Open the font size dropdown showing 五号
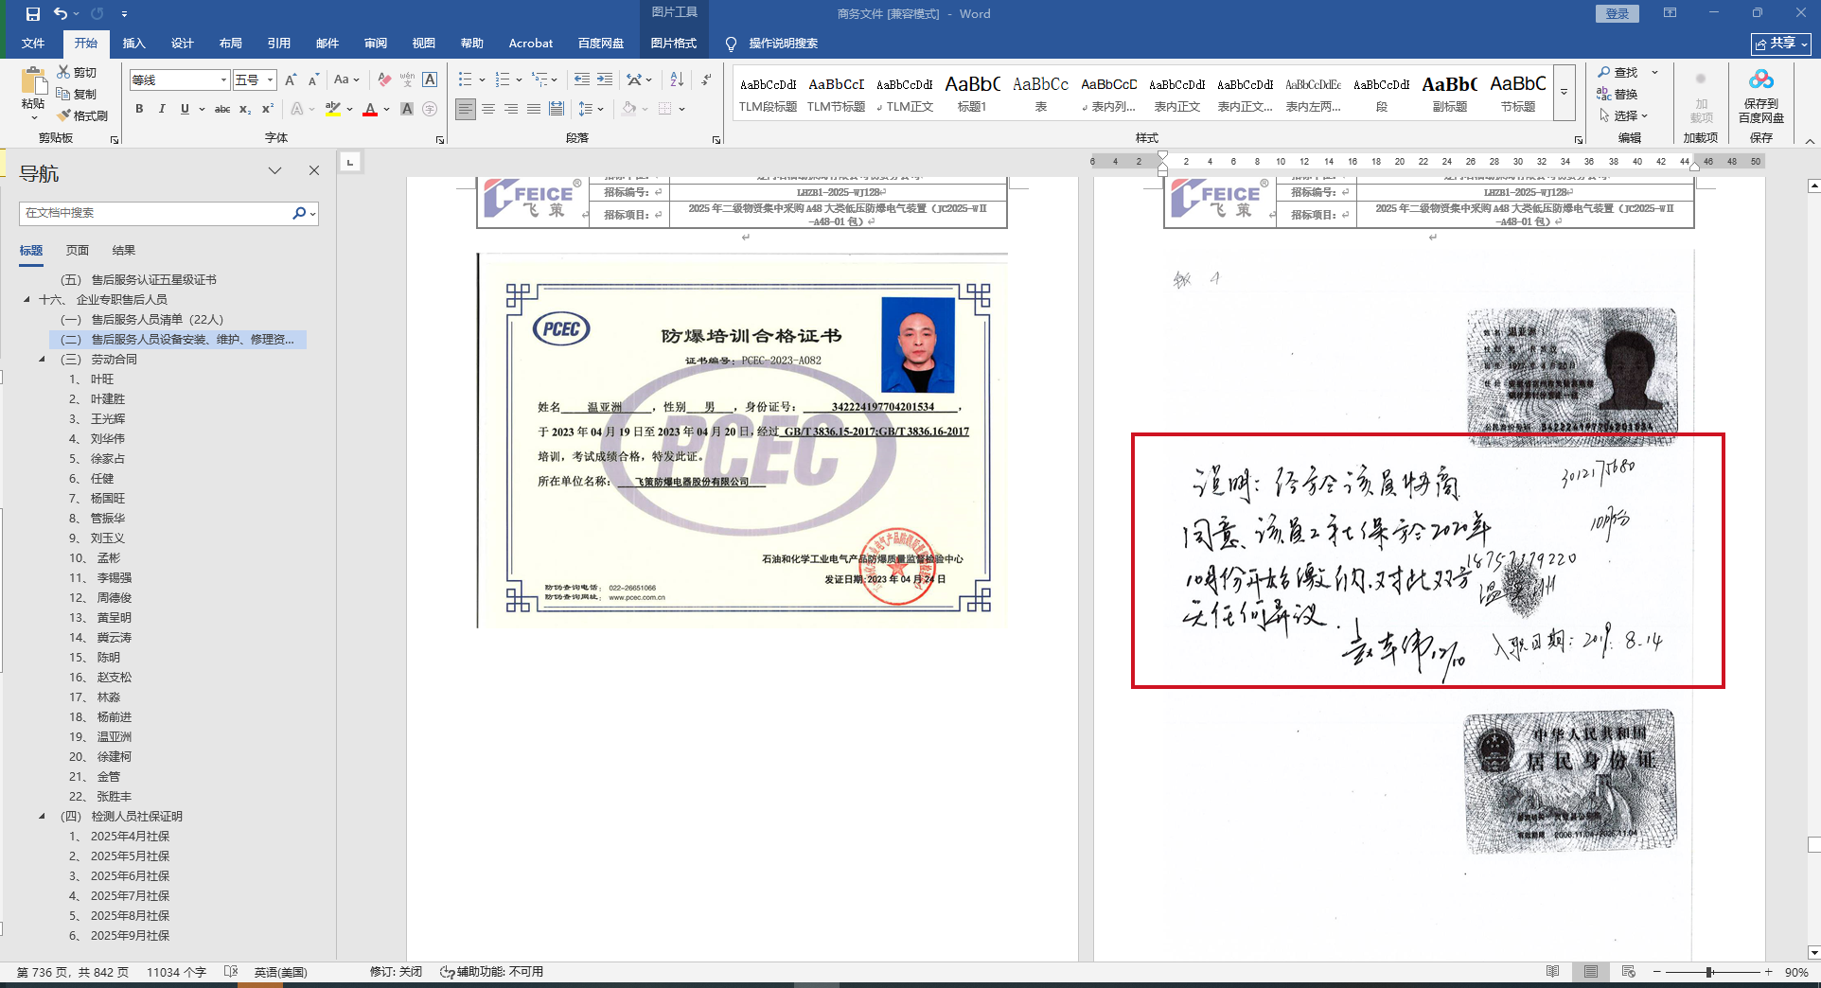 click(270, 80)
